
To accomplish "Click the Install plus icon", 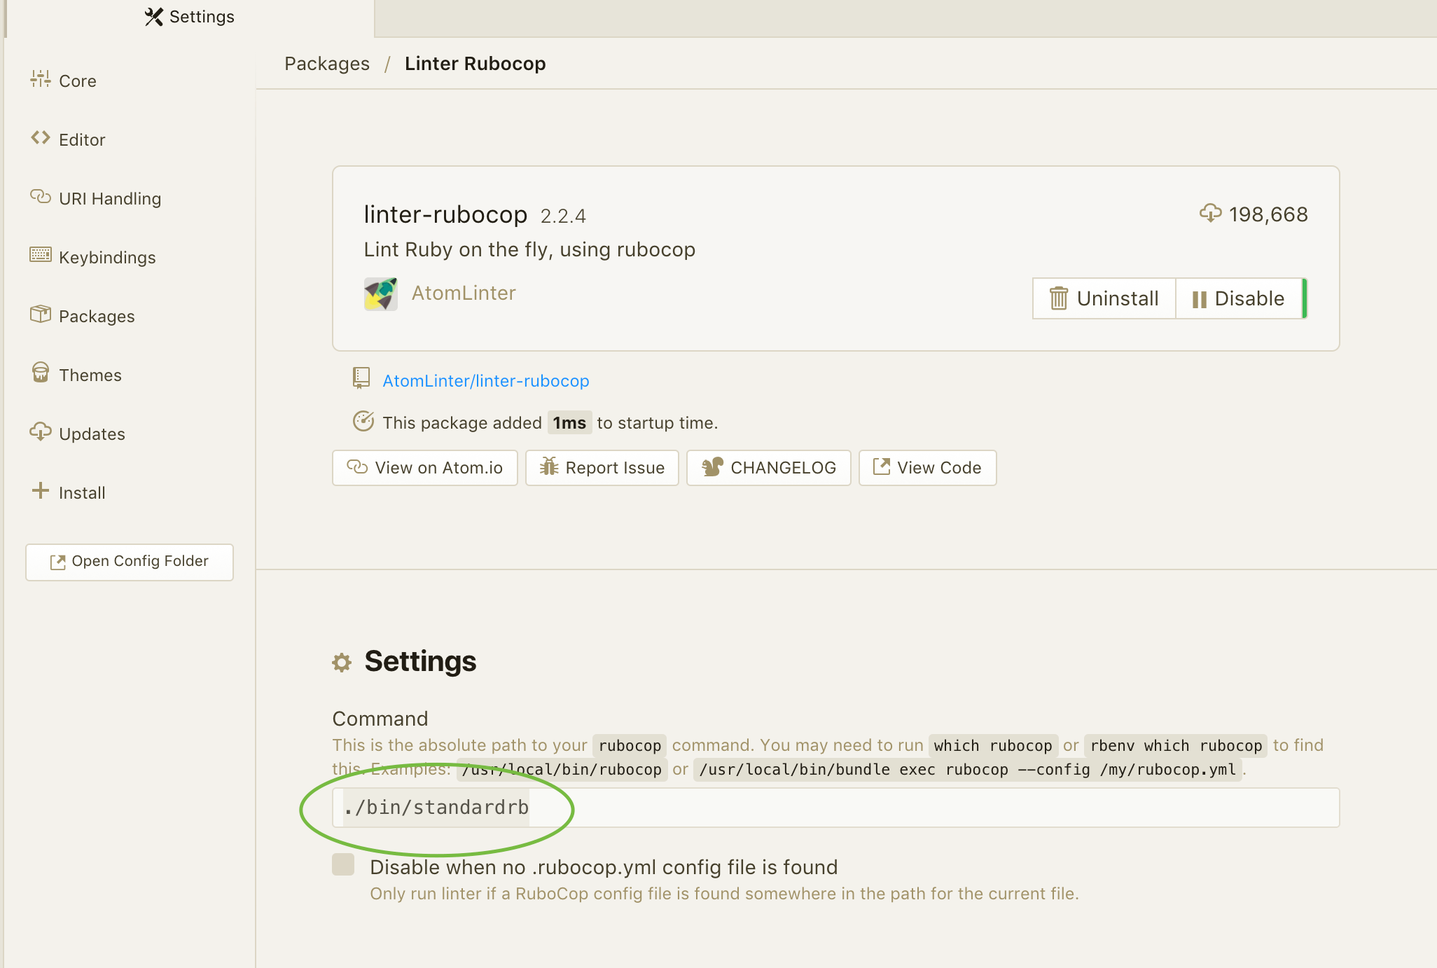I will pos(41,490).
